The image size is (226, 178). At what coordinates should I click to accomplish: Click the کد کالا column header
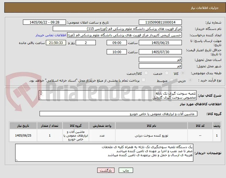point(200,126)
